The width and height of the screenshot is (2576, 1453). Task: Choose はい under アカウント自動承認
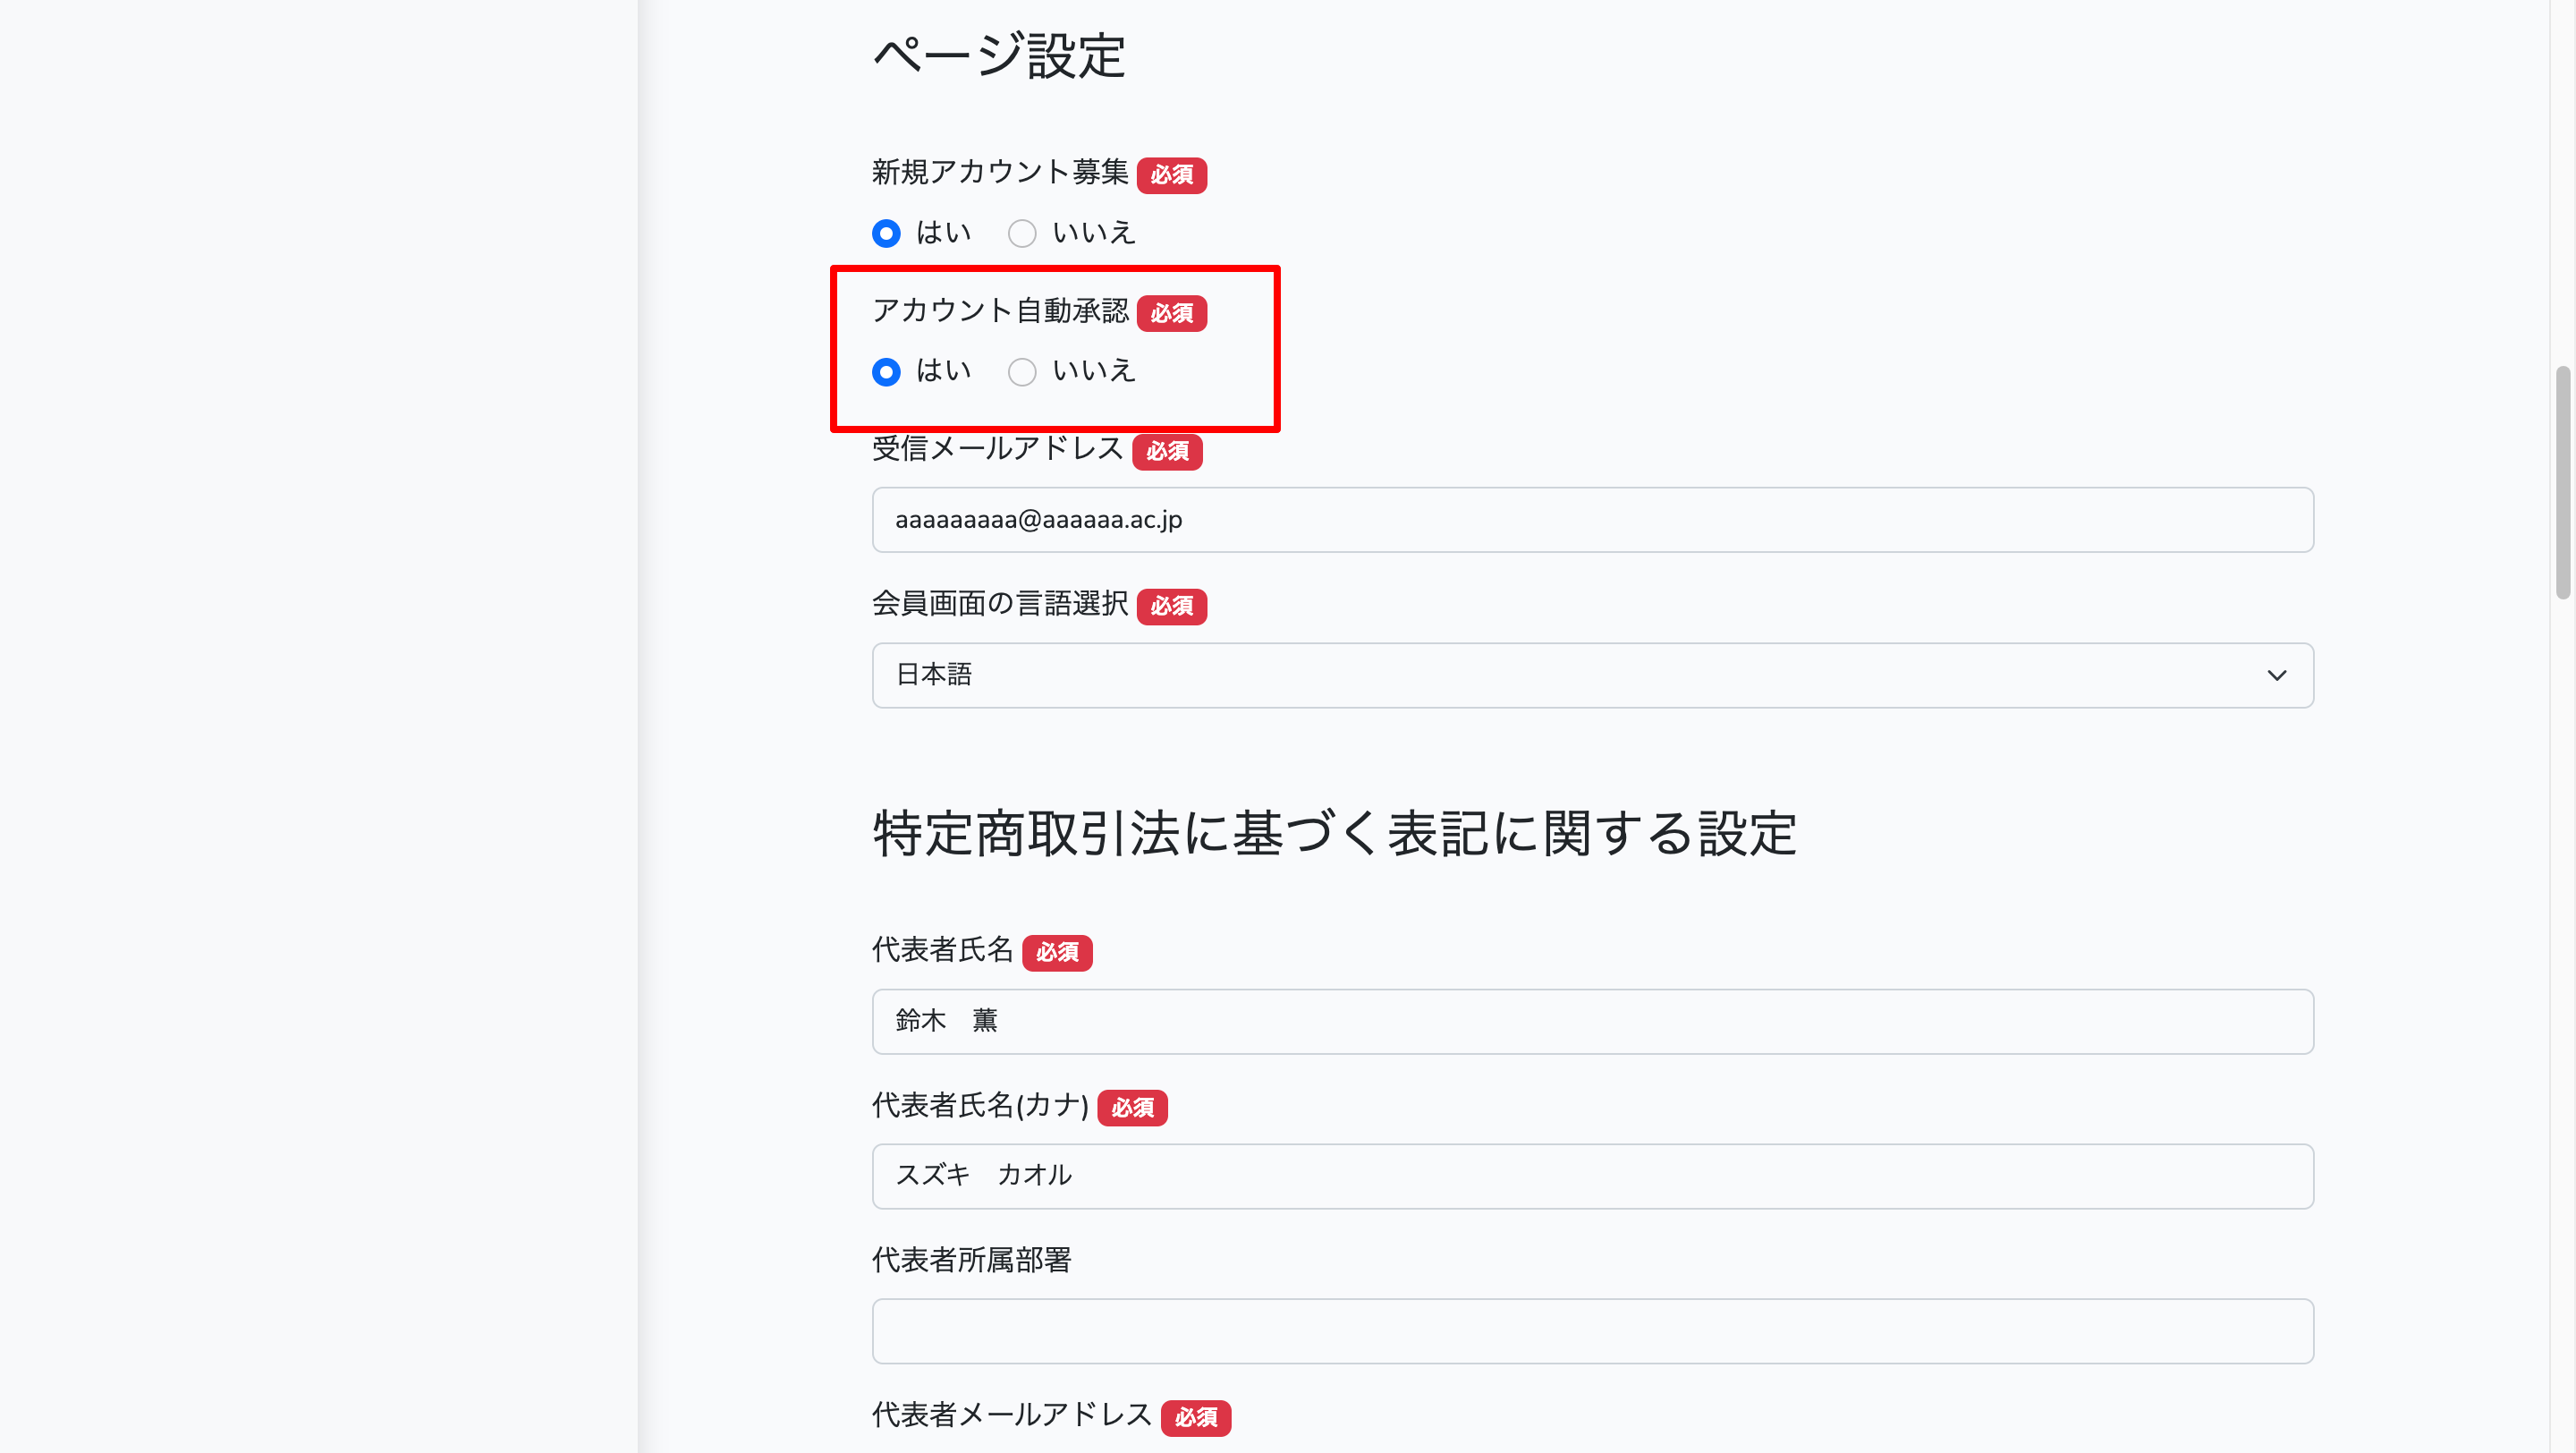(x=886, y=372)
